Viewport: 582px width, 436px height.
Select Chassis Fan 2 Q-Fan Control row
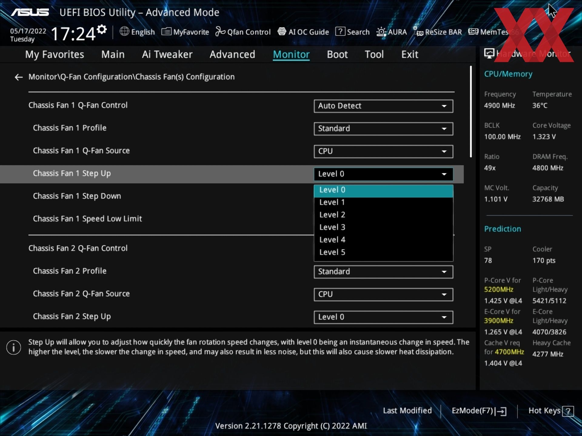point(232,248)
